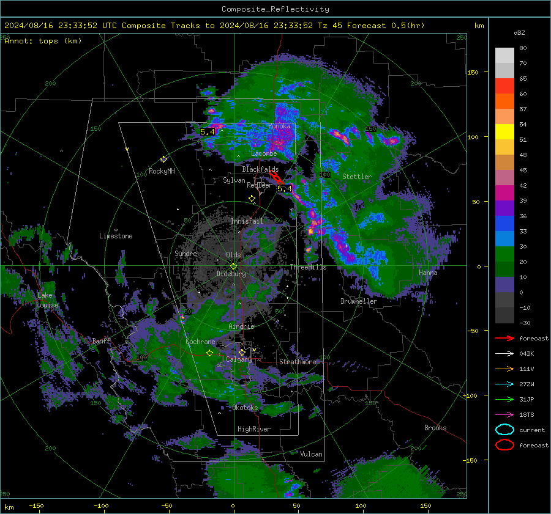
Task: Click the yellow radar-site diamond above Didsbury
Action: (x=233, y=266)
